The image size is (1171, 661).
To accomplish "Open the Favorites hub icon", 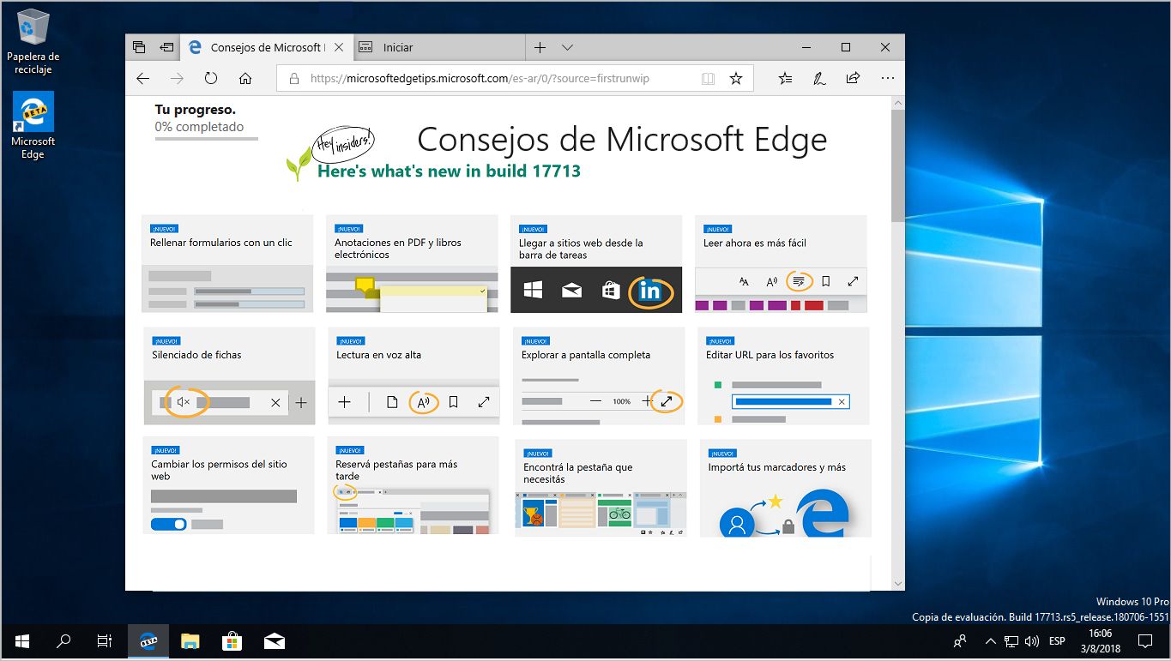I will coord(785,78).
